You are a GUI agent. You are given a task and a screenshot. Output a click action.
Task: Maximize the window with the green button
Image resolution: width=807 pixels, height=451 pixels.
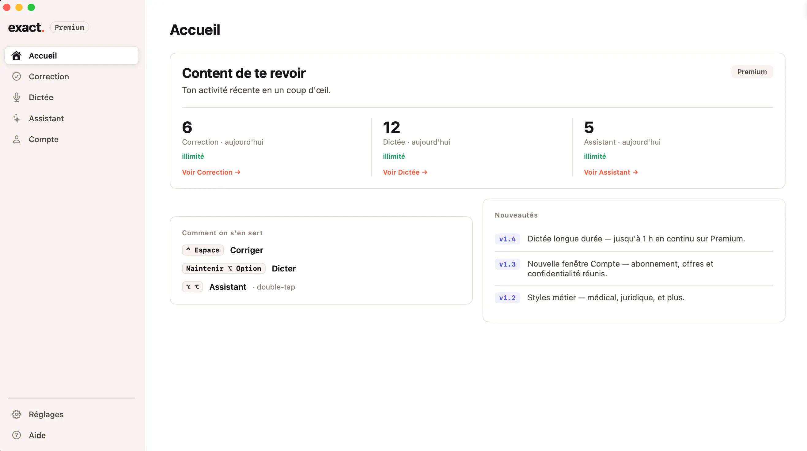(x=31, y=7)
